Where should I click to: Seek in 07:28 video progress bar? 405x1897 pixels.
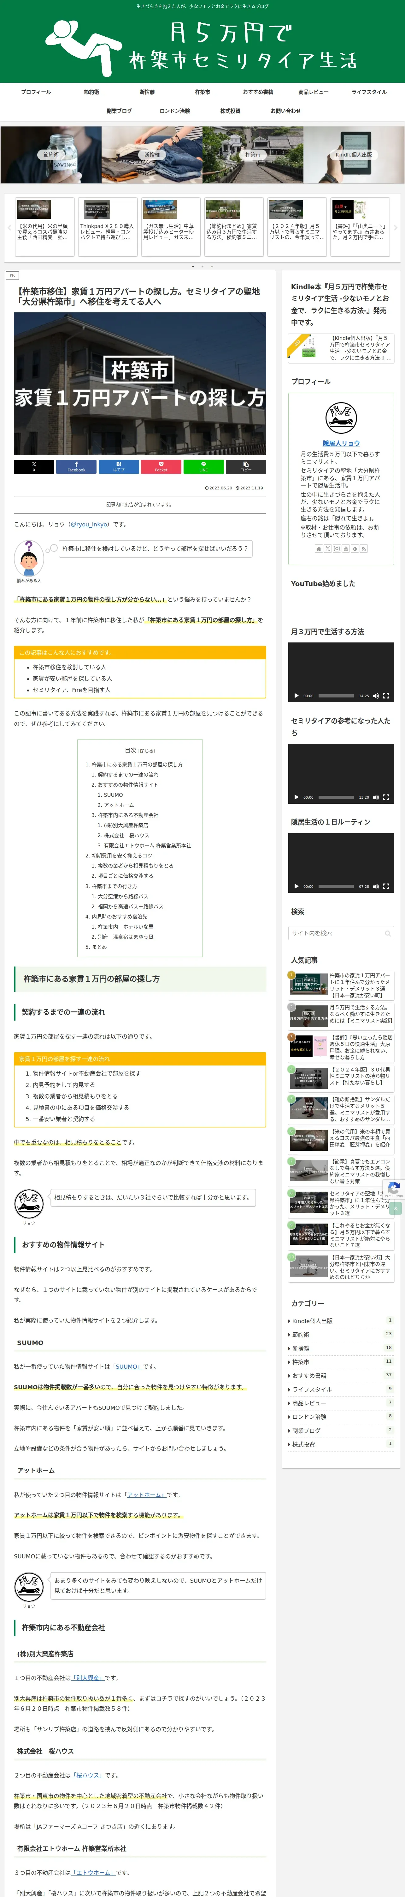(x=336, y=886)
